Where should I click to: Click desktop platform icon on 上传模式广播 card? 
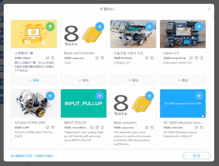coord(48,58)
